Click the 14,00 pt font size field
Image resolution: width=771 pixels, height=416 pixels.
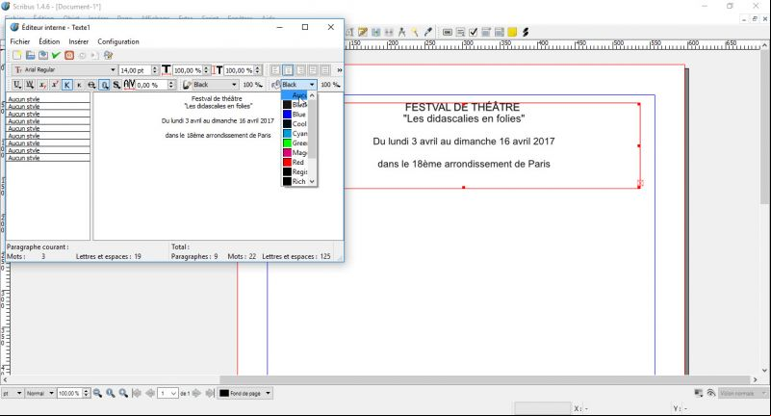[135, 70]
